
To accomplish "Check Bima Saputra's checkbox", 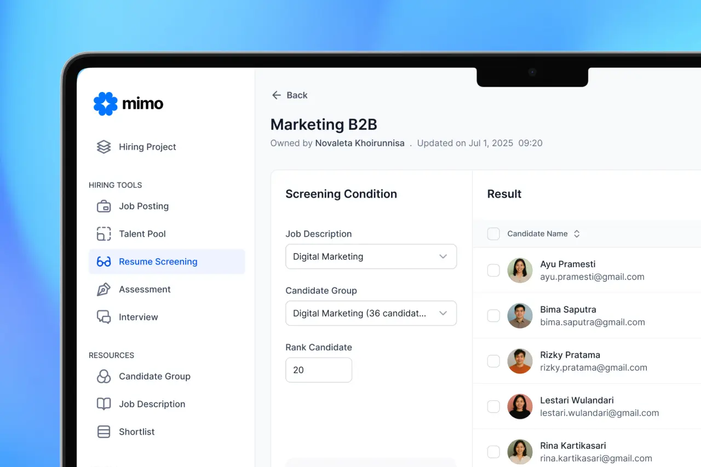I will [x=493, y=316].
